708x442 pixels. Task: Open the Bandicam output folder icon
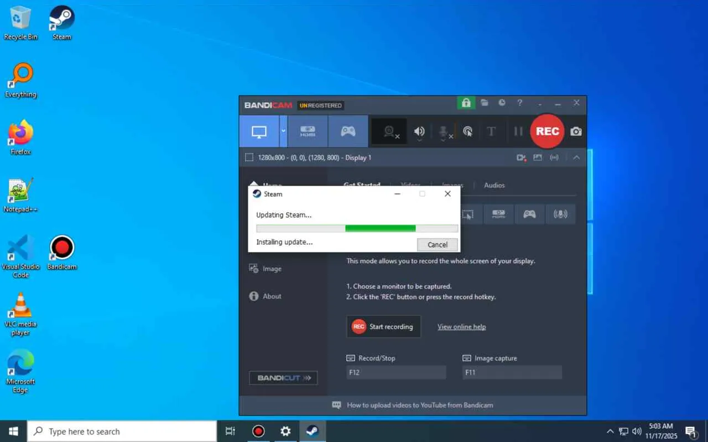[x=484, y=103]
